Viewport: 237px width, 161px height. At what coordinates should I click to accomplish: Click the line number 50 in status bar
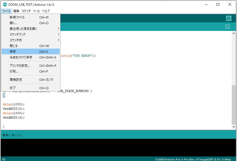[4, 159]
